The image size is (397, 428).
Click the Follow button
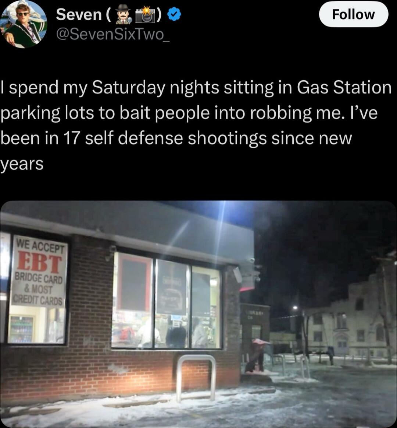coord(353,14)
